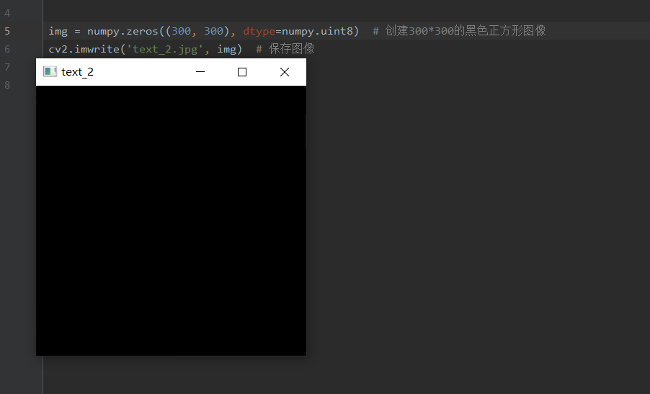Click the 'text_2.jpg' string literal
This screenshot has width=650, height=394.
[165, 49]
